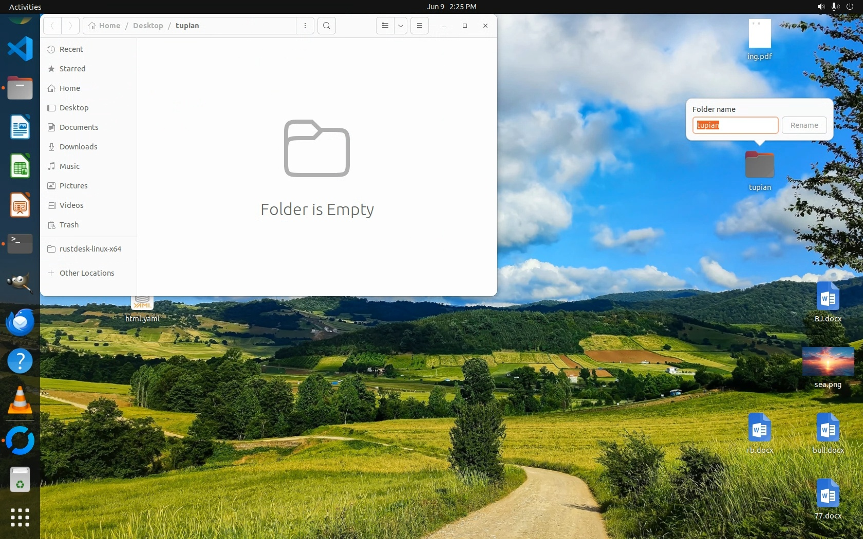Select the sea.png desktop thumbnail
863x539 pixels.
point(828,362)
